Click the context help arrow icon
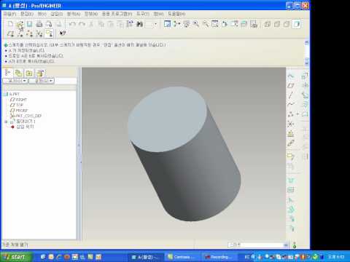This screenshot has height=262, width=350. (x=63, y=33)
